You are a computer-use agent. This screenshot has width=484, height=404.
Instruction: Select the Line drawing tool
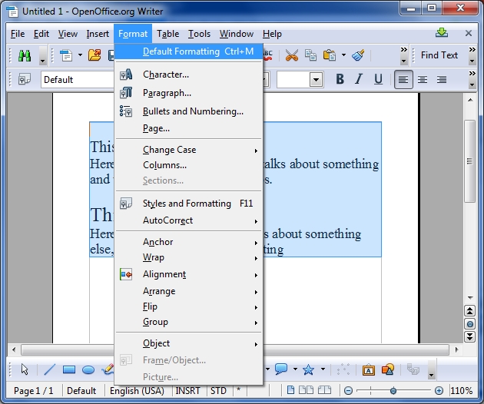(x=50, y=369)
